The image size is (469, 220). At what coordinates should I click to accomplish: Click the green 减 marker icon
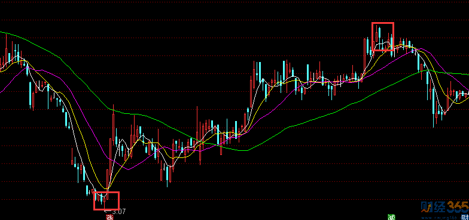[x=391, y=217]
